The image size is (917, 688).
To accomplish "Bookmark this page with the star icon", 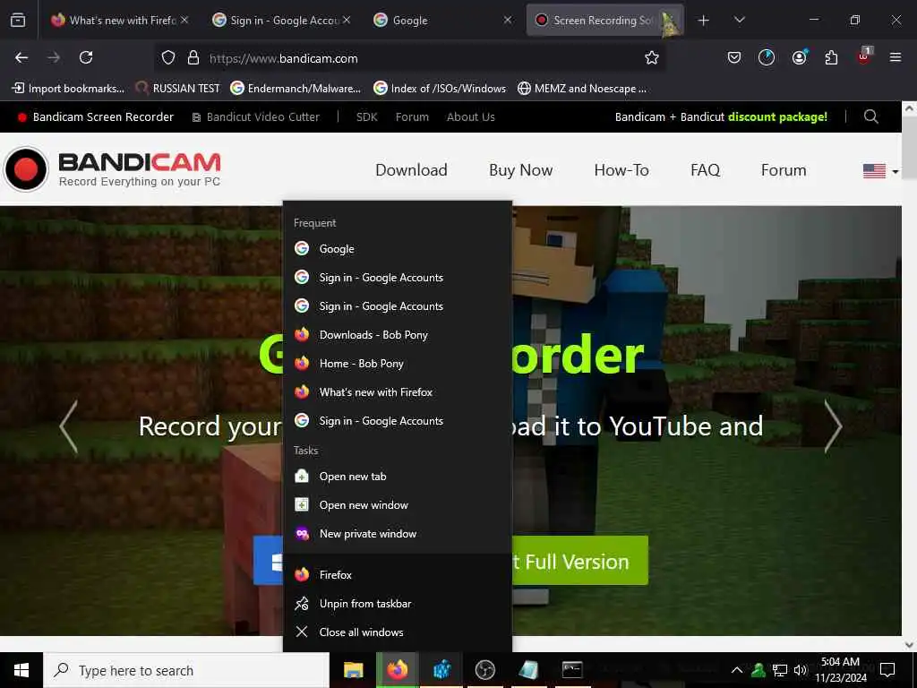I will click(x=652, y=57).
